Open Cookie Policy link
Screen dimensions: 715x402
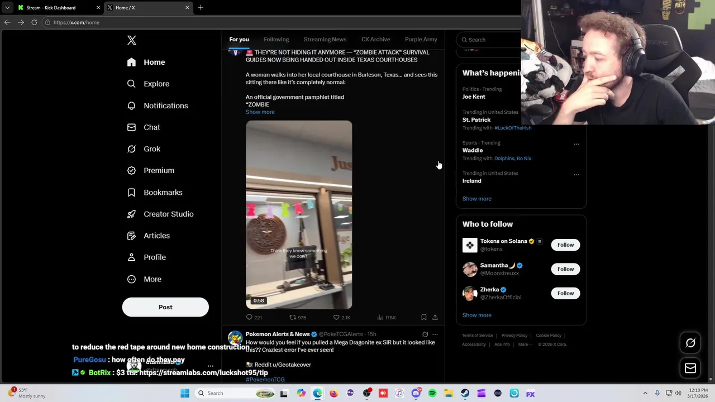click(549, 336)
